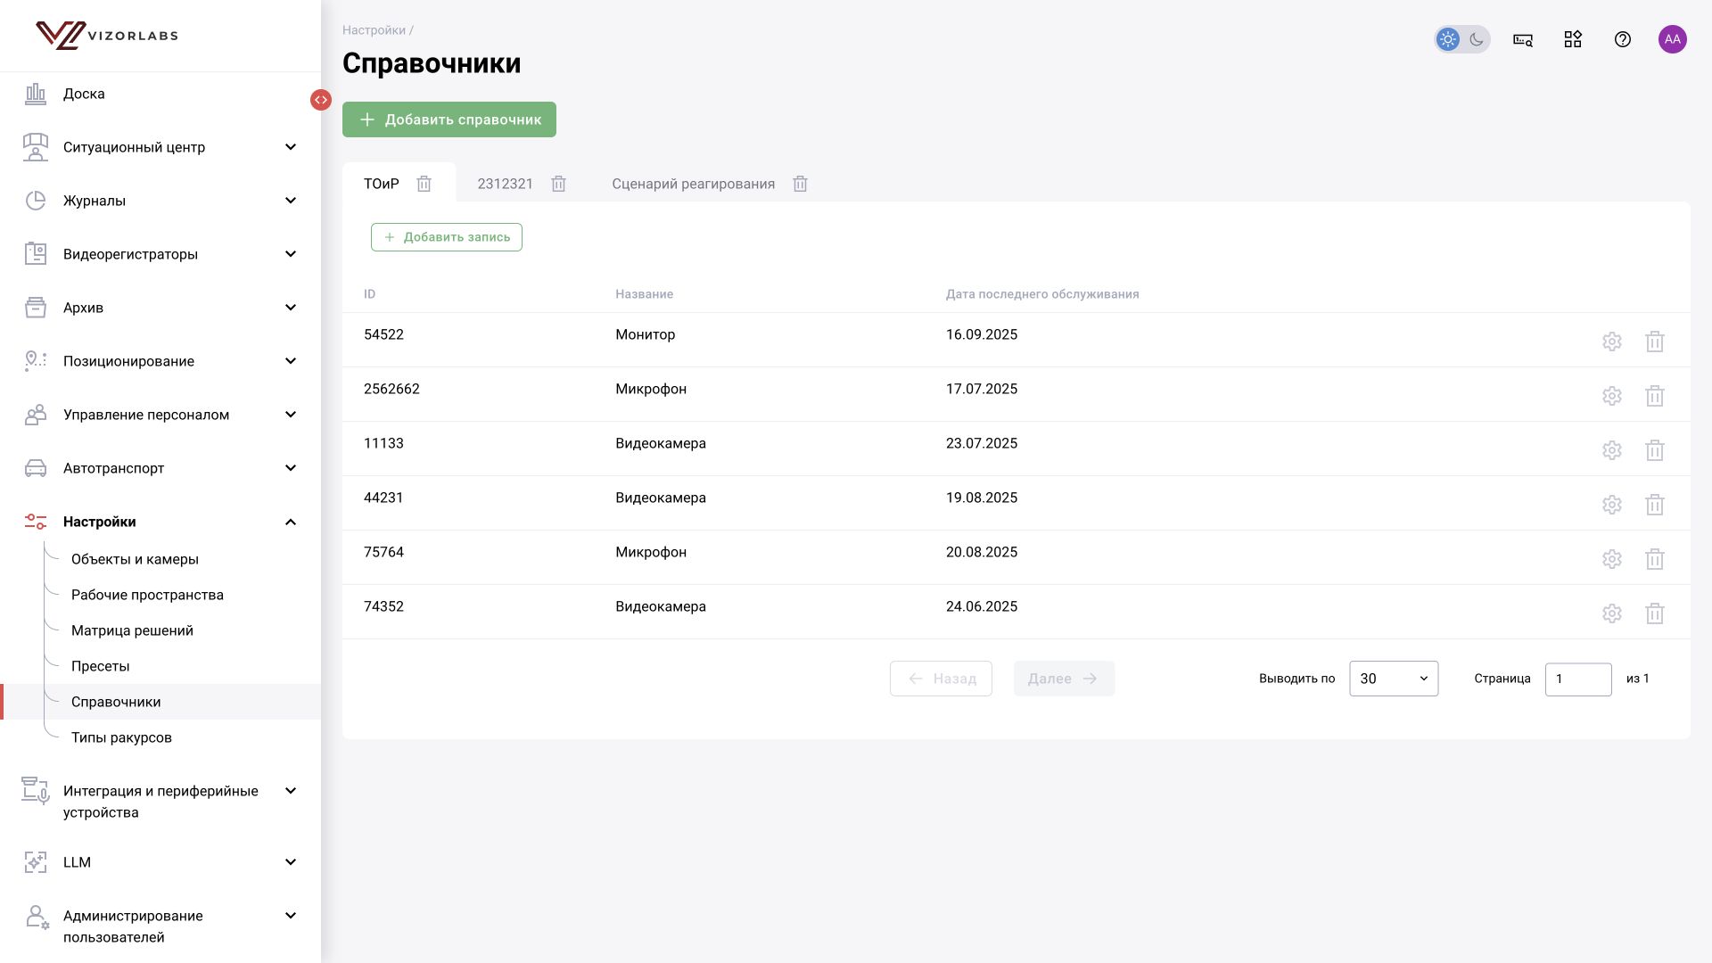Edit settings for row 54522 Монитор
Image resolution: width=1712 pixels, height=963 pixels.
[1612, 342]
